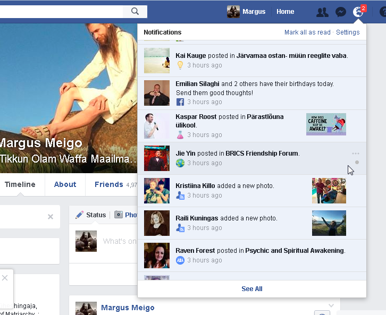The image size is (386, 315).
Task: Click the globe icon on Jie Yin notification
Action: [x=180, y=163]
